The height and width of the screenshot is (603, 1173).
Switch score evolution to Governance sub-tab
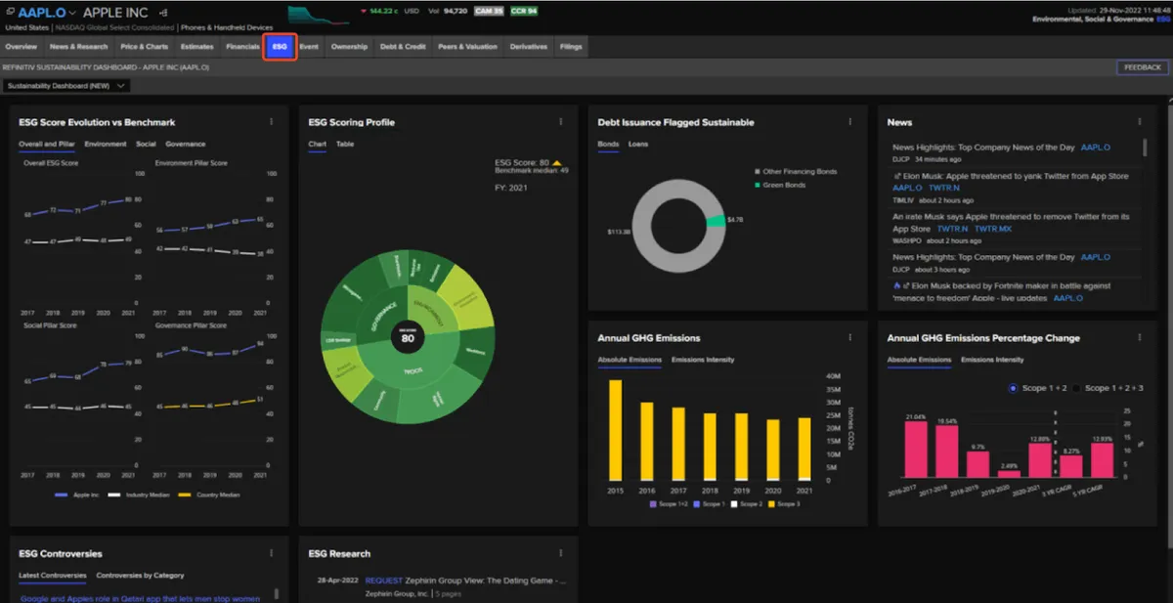click(186, 144)
